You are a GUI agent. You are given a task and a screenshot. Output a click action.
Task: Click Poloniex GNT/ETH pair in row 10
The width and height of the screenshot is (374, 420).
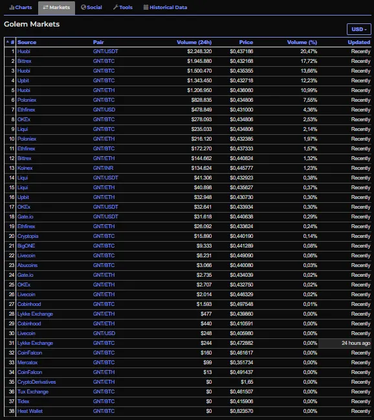click(x=104, y=139)
